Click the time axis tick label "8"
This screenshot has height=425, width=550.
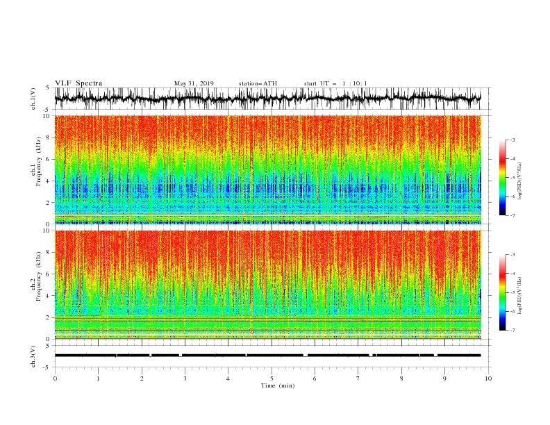(401, 378)
